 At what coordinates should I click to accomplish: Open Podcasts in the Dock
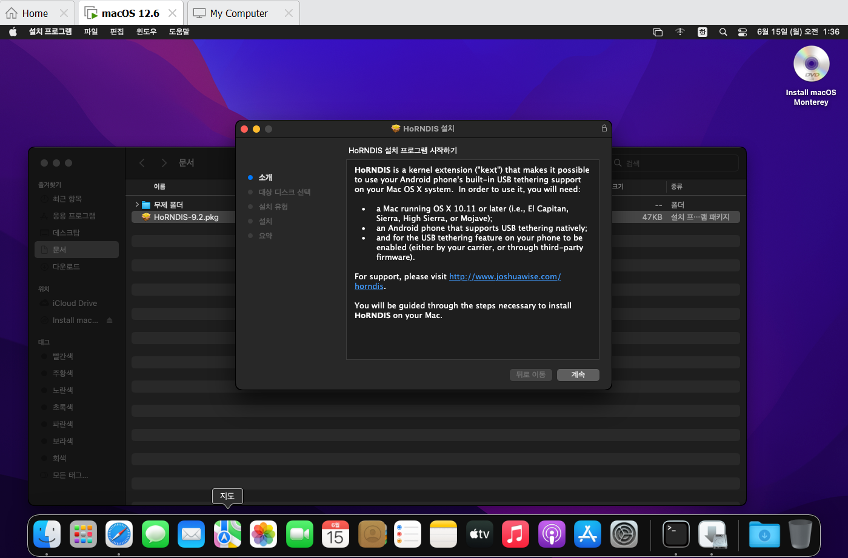tap(552, 534)
